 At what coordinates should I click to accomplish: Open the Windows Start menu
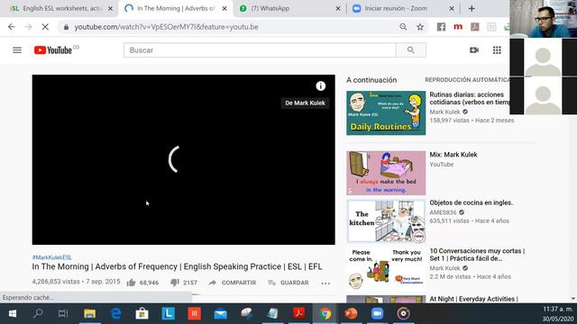point(13,313)
